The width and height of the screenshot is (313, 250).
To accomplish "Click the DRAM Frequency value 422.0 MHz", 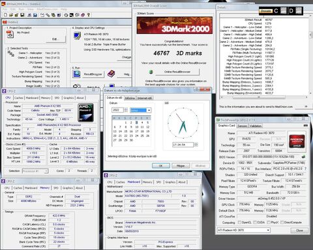I will click(59, 215).
